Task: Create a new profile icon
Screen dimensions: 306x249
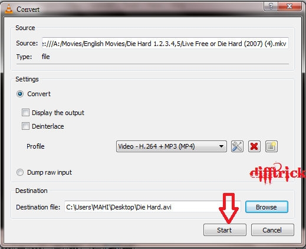Action: pos(271,146)
